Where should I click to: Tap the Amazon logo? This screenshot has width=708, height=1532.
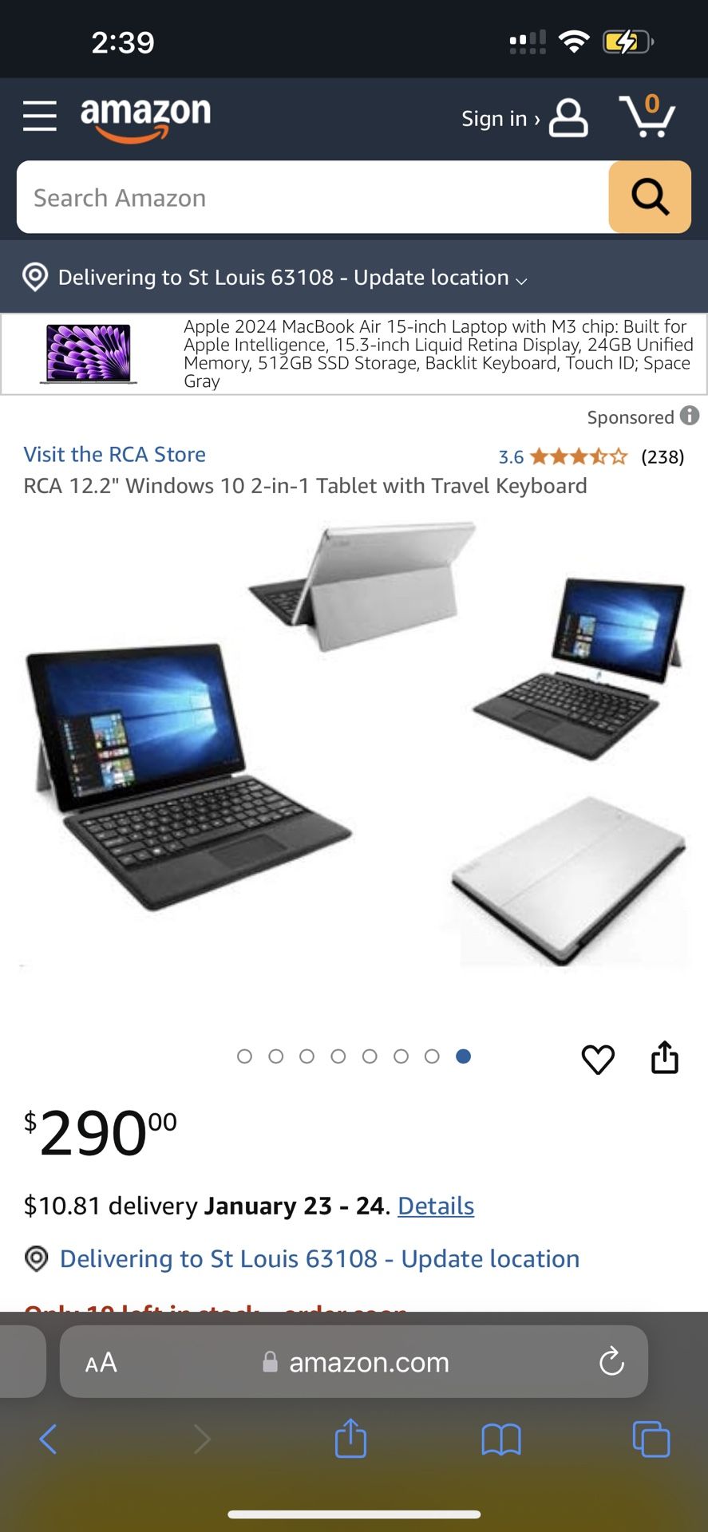click(x=146, y=119)
